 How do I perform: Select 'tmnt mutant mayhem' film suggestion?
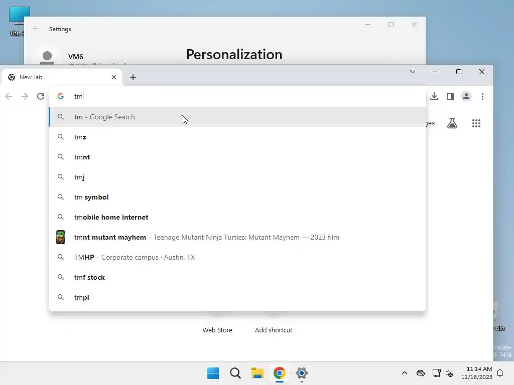(237, 237)
